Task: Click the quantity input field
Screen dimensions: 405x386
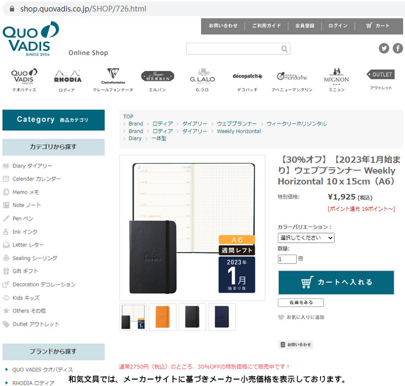Action: click(x=287, y=259)
